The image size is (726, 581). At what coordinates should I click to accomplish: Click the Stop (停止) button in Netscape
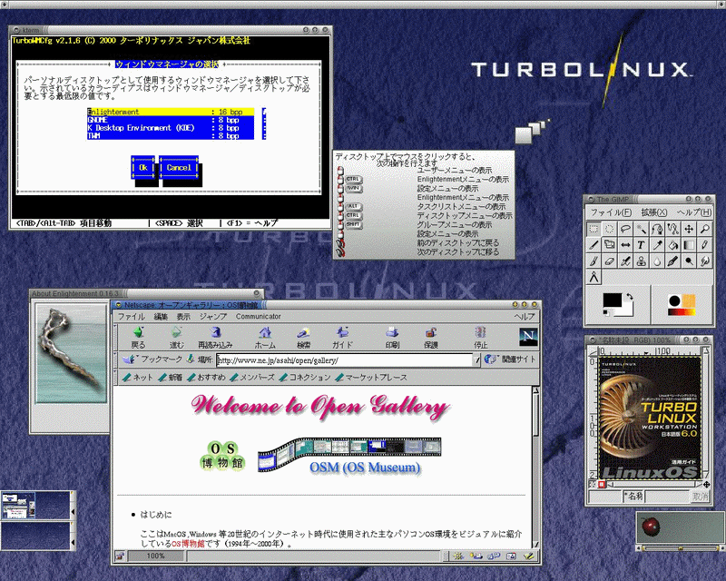pos(481,338)
